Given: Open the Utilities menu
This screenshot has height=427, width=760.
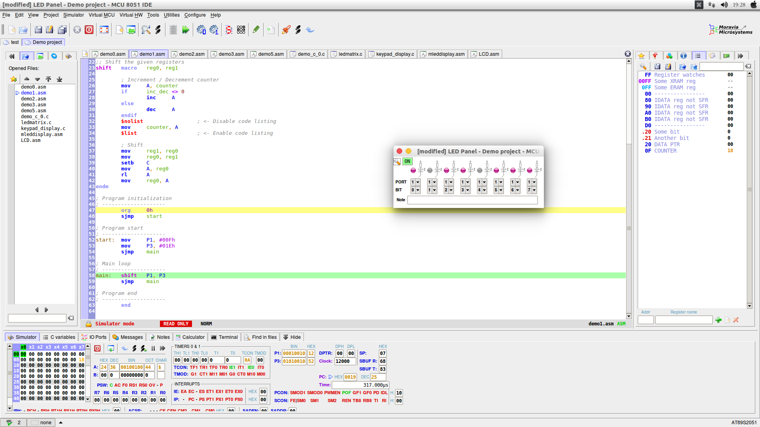Looking at the screenshot, I should [172, 15].
